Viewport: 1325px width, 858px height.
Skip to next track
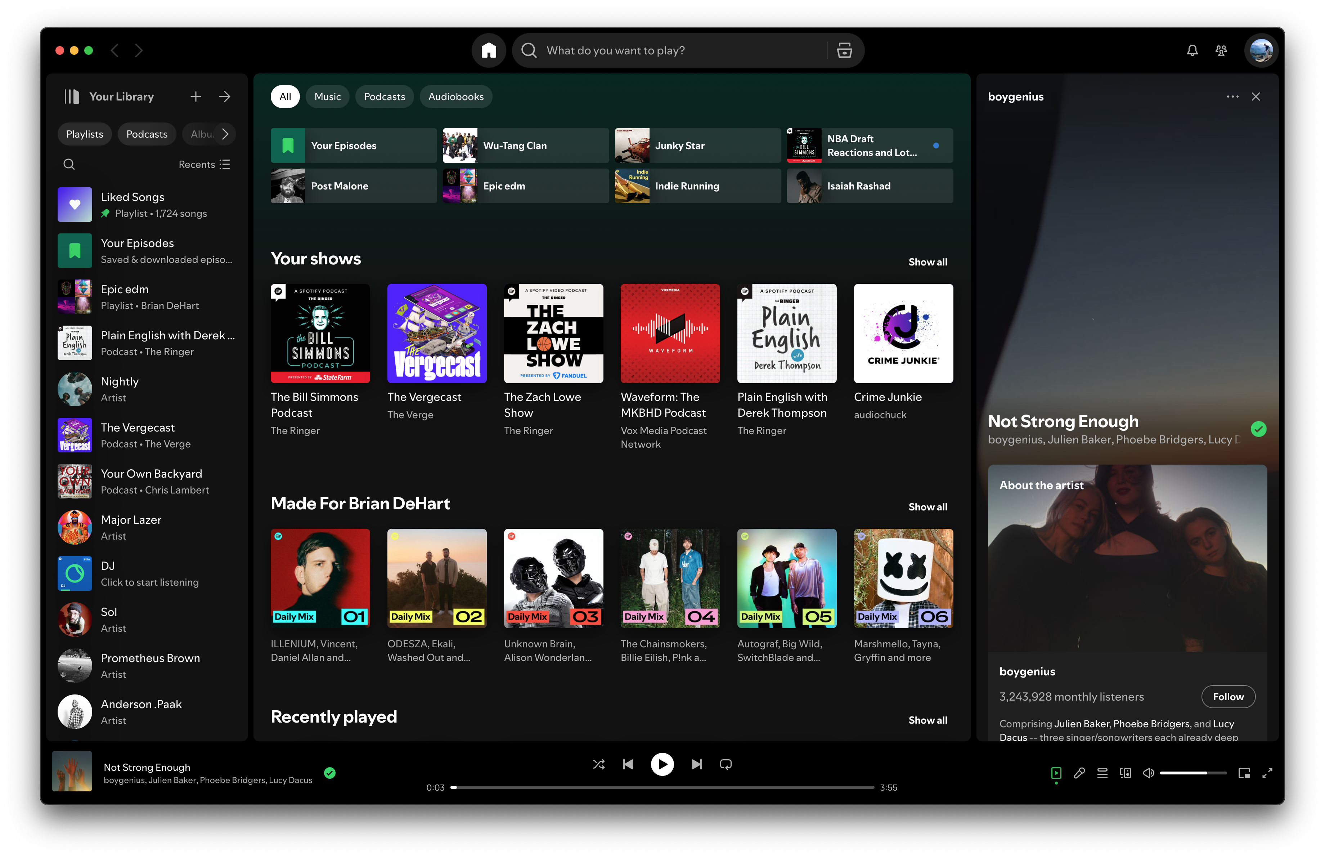(696, 764)
